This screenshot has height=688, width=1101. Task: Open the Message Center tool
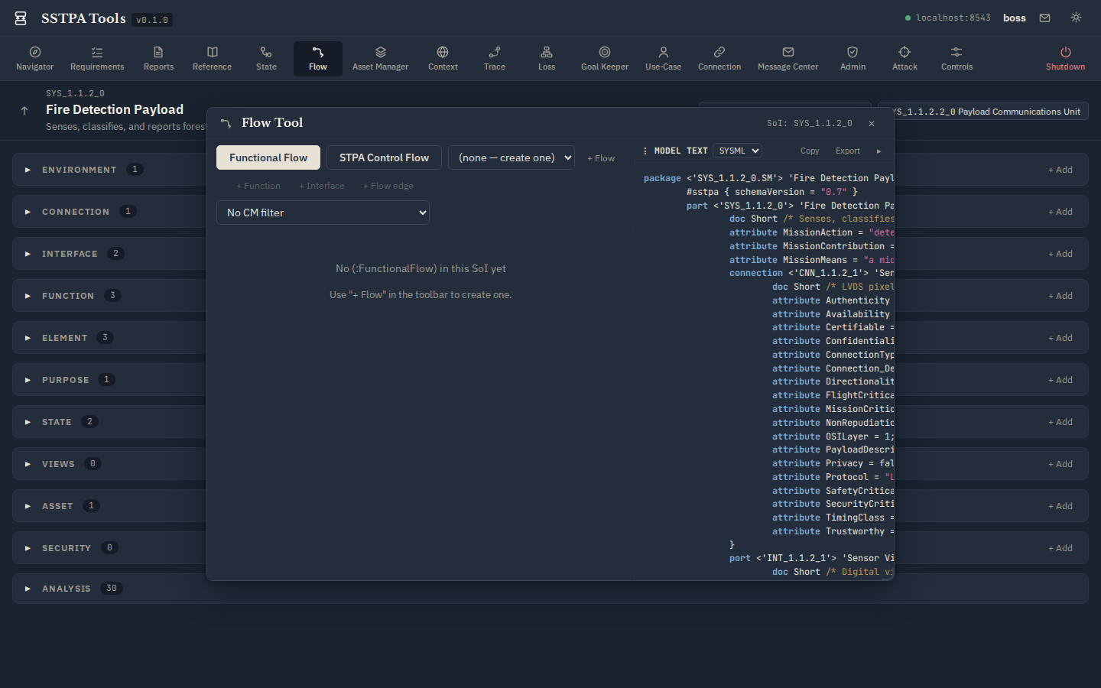click(x=788, y=59)
